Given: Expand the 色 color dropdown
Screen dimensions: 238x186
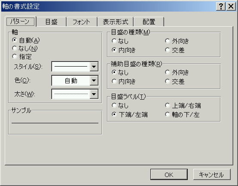Looking at the screenshot, I should 94,80.
